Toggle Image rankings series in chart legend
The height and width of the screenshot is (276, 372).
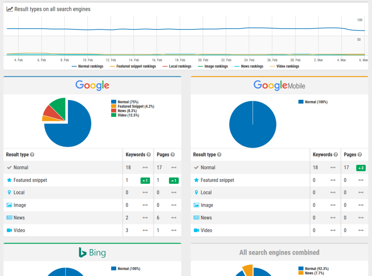point(213,66)
